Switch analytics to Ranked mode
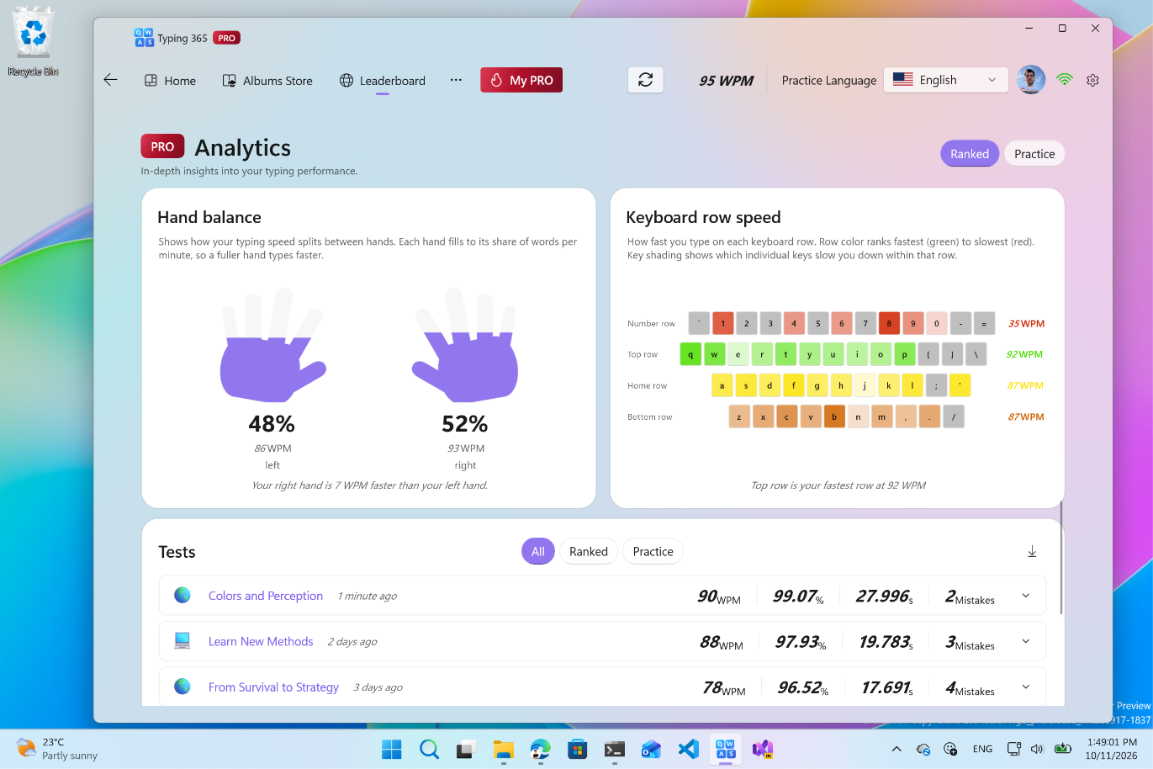The image size is (1153, 769). click(970, 154)
